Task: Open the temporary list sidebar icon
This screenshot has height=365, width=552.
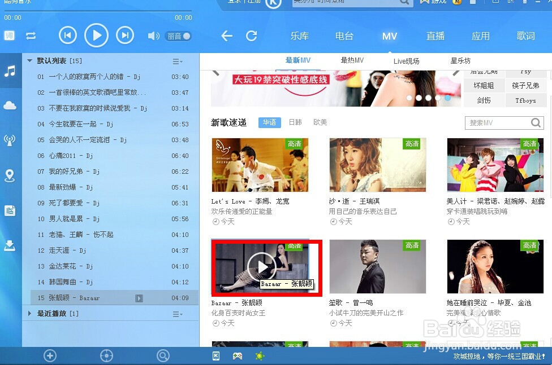Action: [10, 211]
